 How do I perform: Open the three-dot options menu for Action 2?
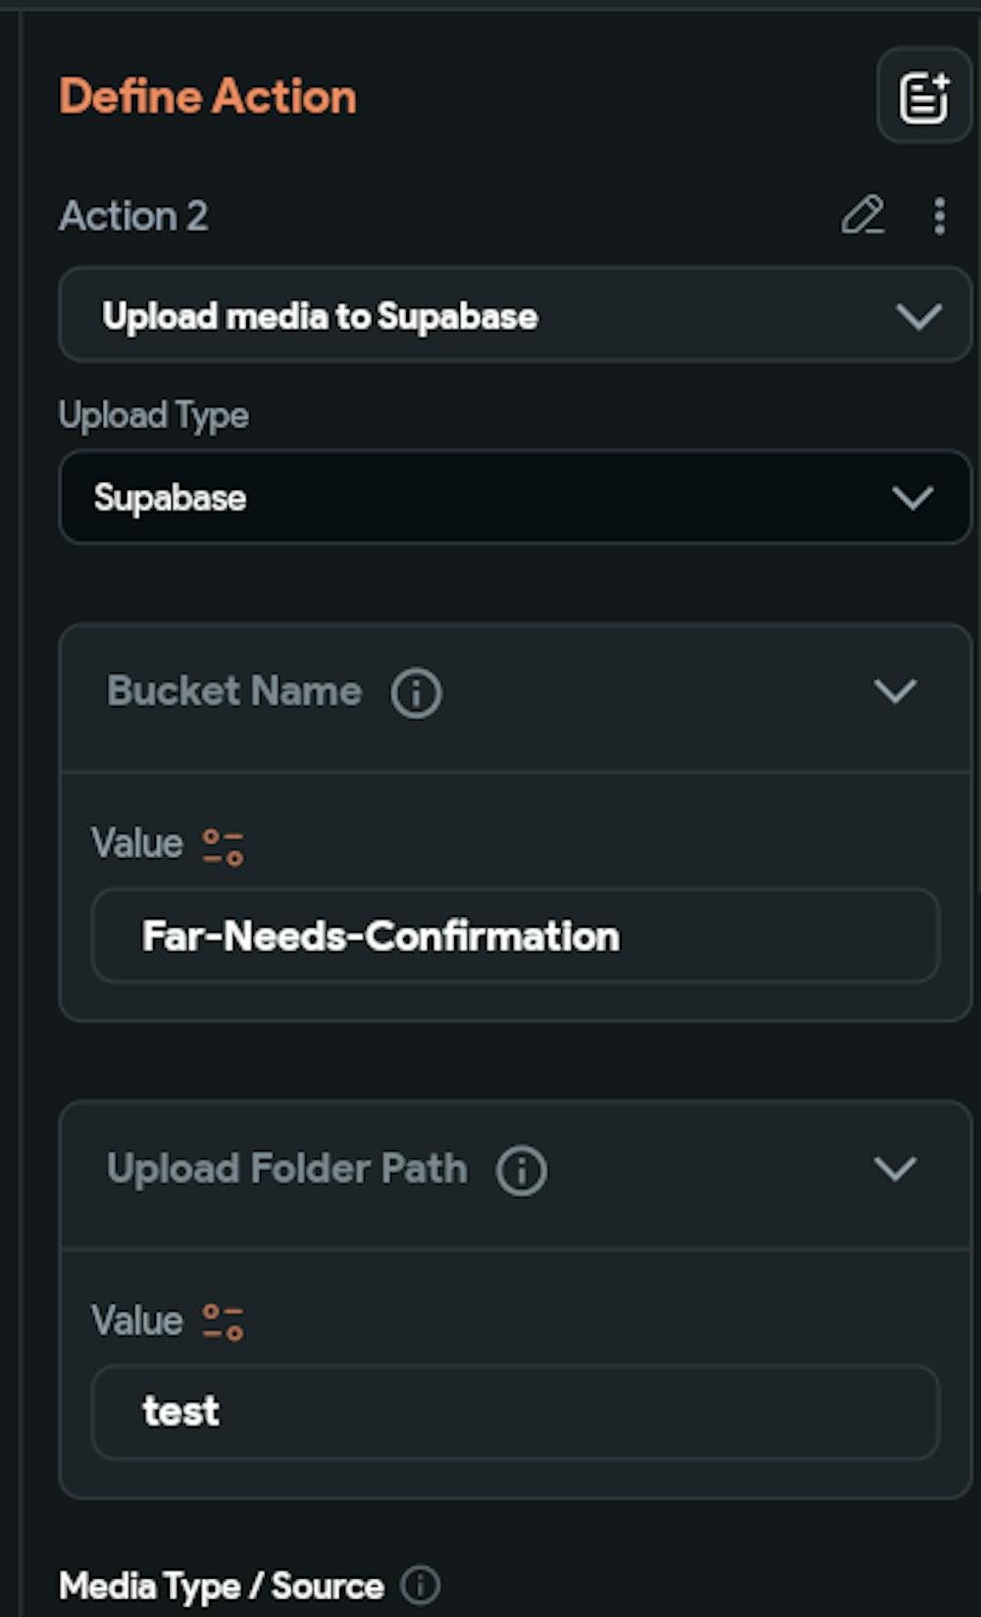click(939, 218)
